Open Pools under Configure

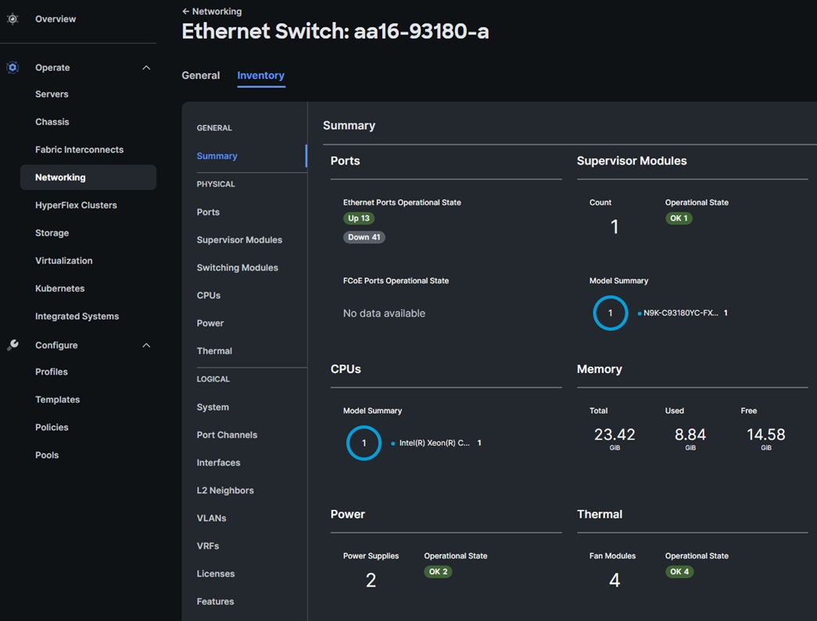click(47, 454)
